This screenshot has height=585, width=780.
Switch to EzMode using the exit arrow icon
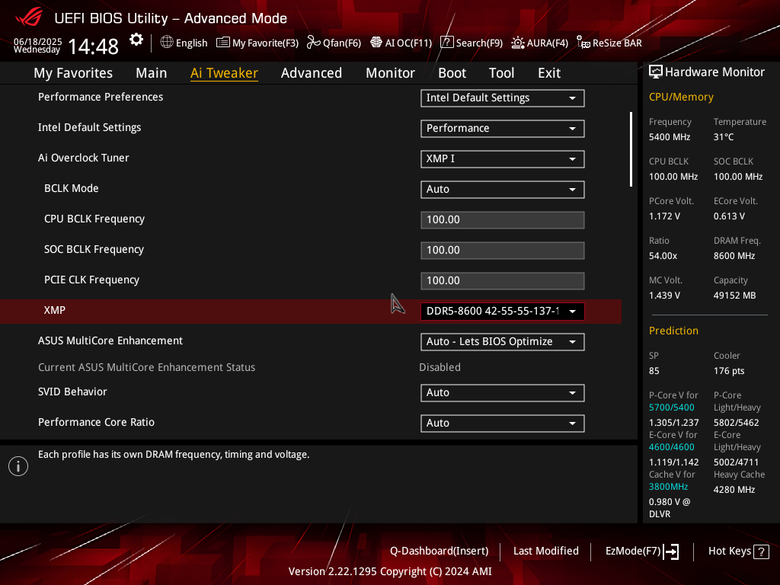671,551
